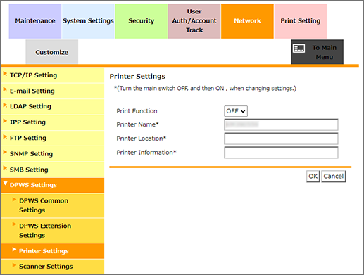This screenshot has height=275, width=364.
Task: Select Printer Settings submenu item
Action: [x=53, y=251]
